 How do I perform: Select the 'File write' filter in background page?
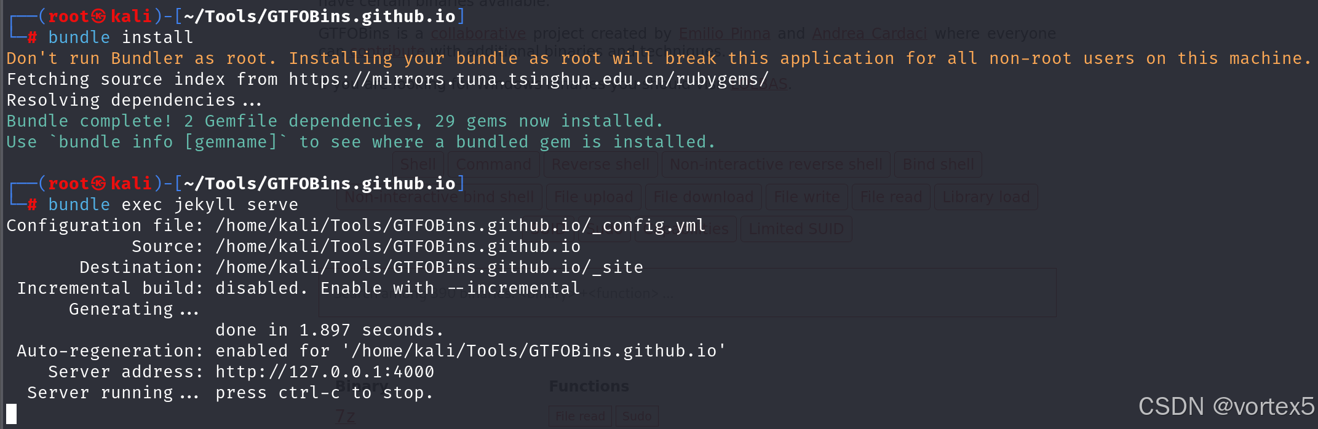coord(807,197)
